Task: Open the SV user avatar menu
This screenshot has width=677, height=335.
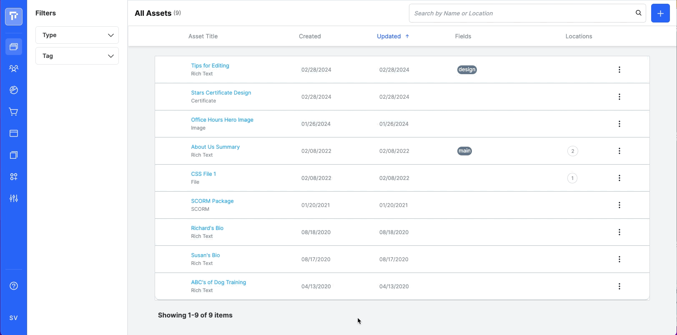Action: [14, 318]
